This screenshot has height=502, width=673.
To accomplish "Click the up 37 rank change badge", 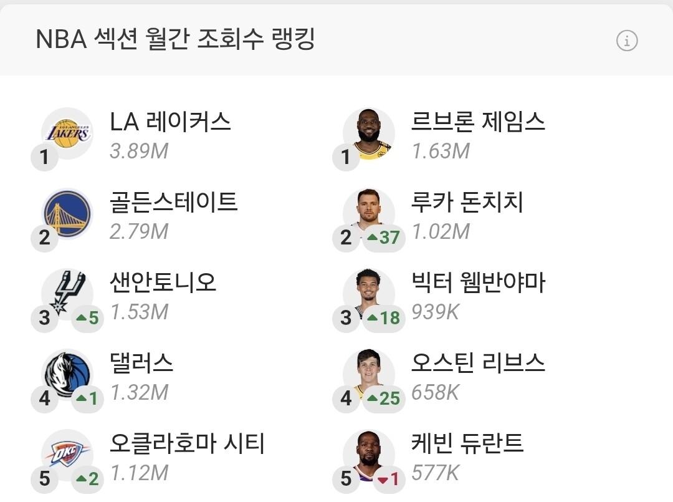I will (x=384, y=238).
